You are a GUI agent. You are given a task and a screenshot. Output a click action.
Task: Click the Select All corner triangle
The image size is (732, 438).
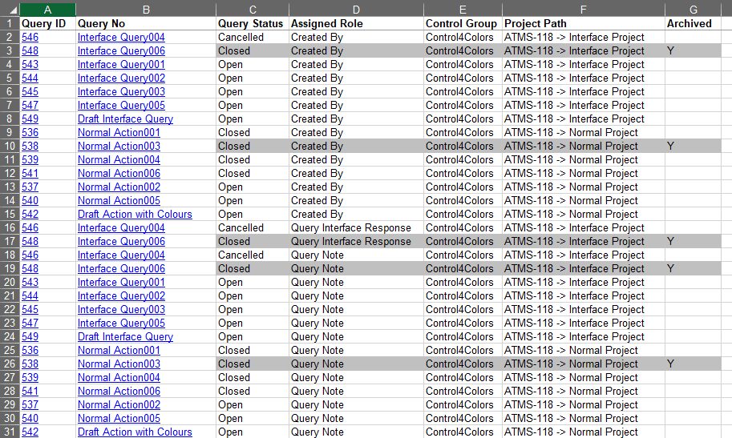tap(13, 10)
